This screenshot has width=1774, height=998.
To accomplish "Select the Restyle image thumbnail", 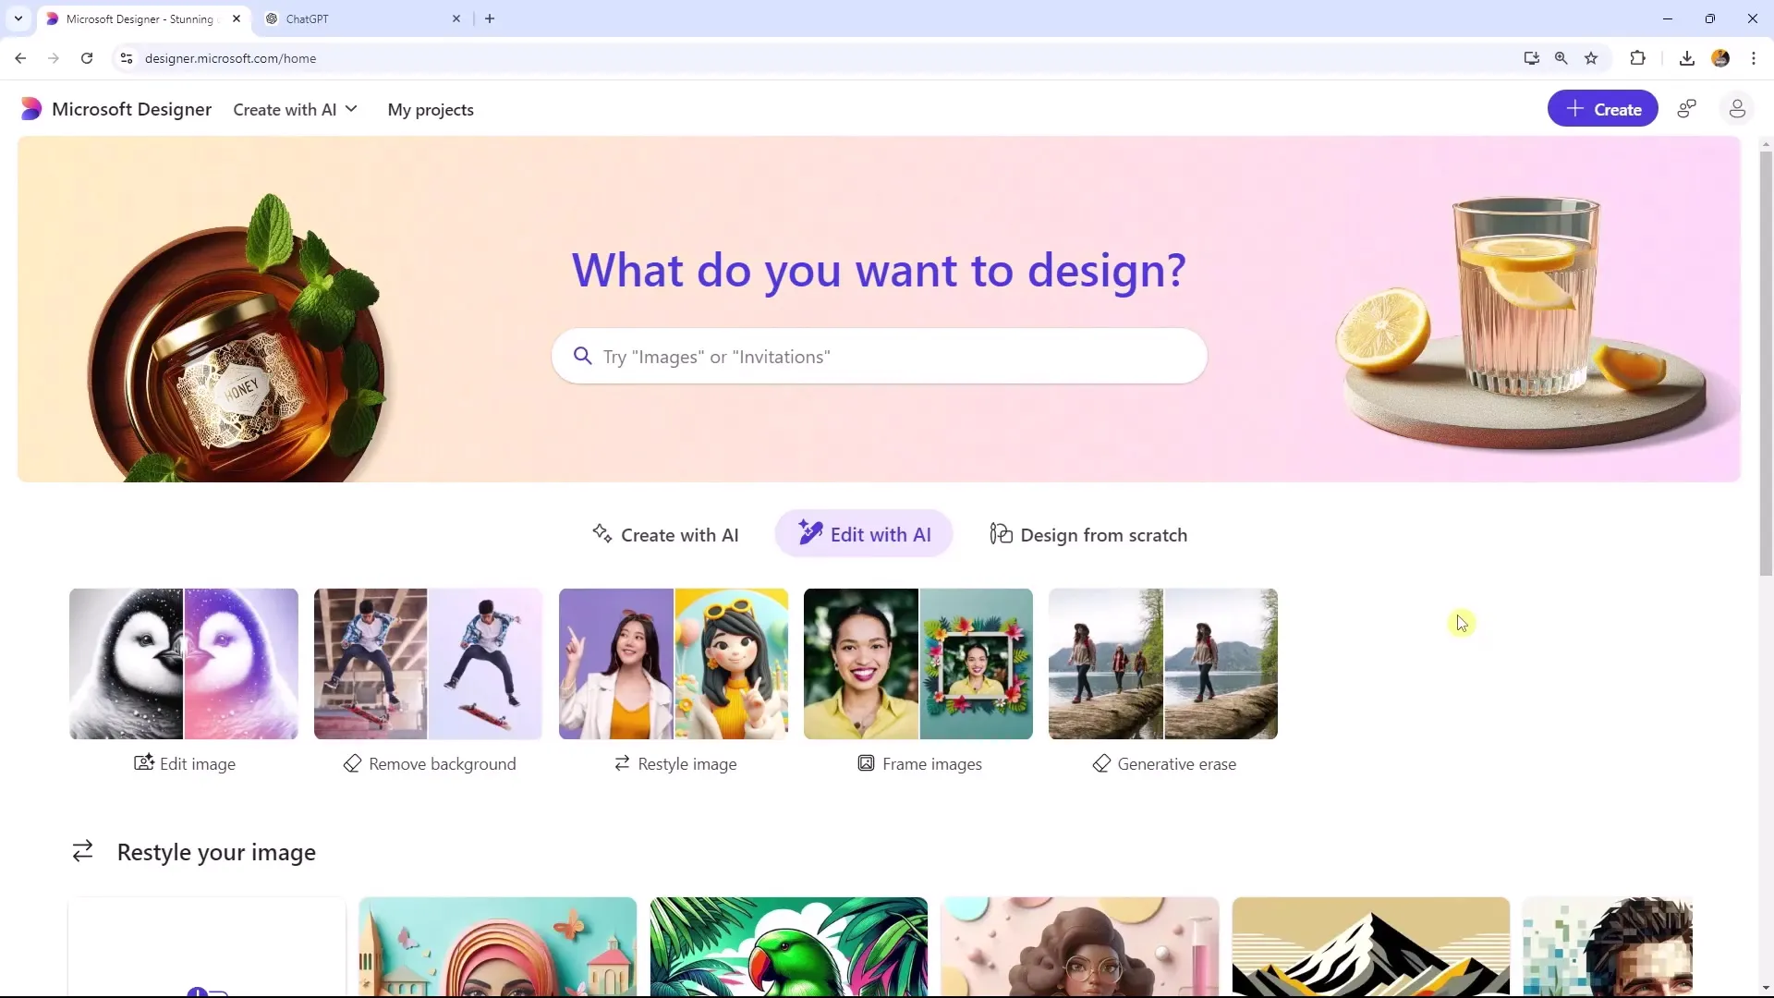I will coord(675,663).
